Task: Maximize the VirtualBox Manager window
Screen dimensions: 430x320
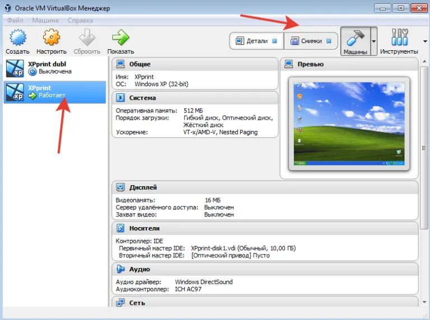Action: (x=400, y=8)
